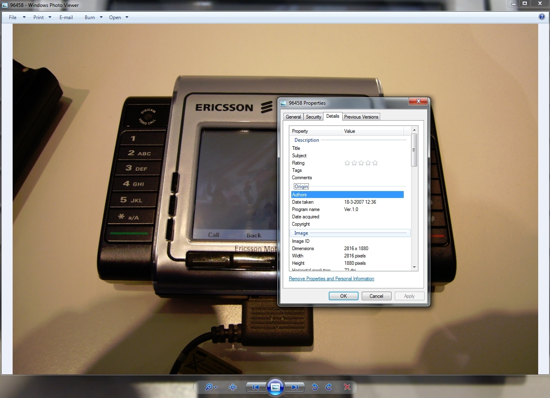The image size is (550, 398).
Task: Open the File menu
Action: coord(13,18)
